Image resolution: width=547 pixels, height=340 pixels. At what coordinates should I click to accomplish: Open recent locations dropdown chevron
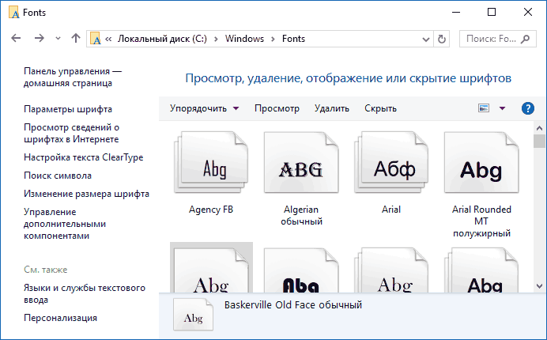point(58,39)
